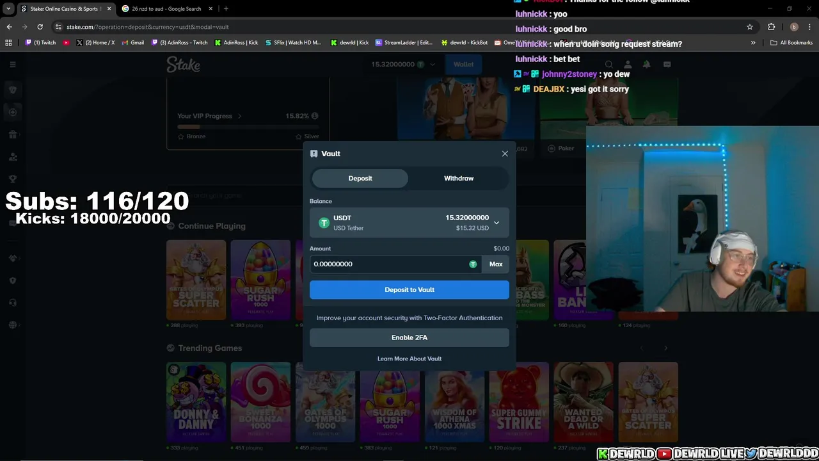
Task: Click the Max amount button
Action: 496,264
